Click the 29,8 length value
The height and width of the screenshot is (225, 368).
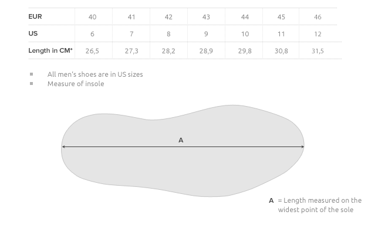pos(245,51)
